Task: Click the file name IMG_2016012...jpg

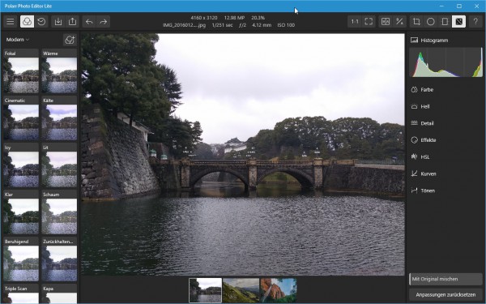Action: pos(184,25)
